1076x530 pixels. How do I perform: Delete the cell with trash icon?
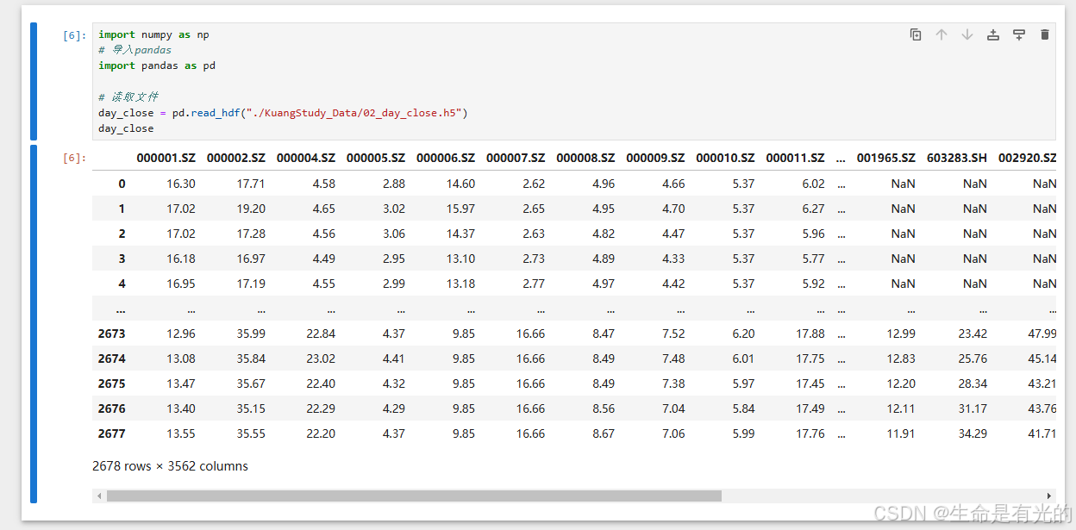(x=1045, y=34)
